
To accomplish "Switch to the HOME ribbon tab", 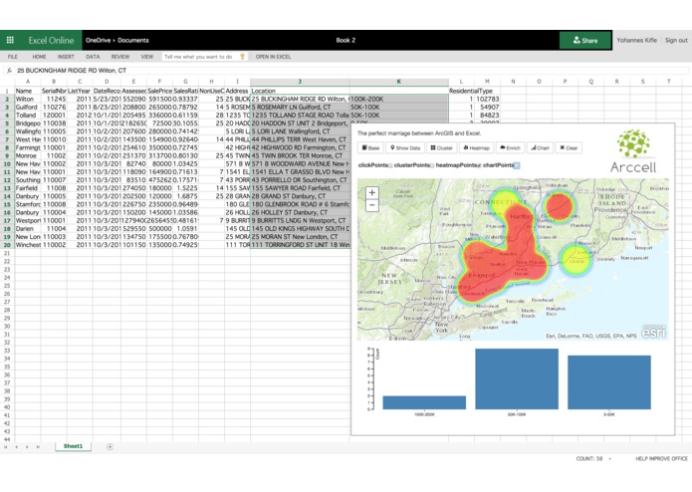I will click(39, 57).
